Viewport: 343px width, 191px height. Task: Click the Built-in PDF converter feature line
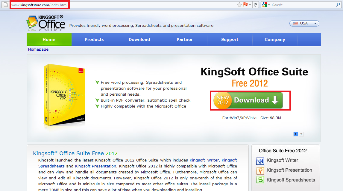[145, 100]
